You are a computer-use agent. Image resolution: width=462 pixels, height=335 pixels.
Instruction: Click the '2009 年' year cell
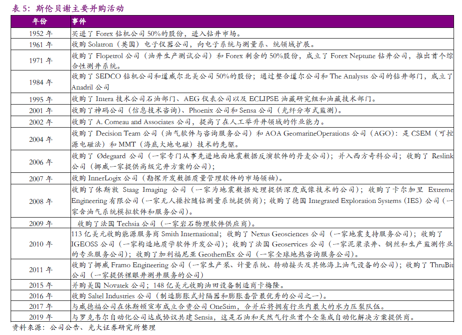pos(41,224)
